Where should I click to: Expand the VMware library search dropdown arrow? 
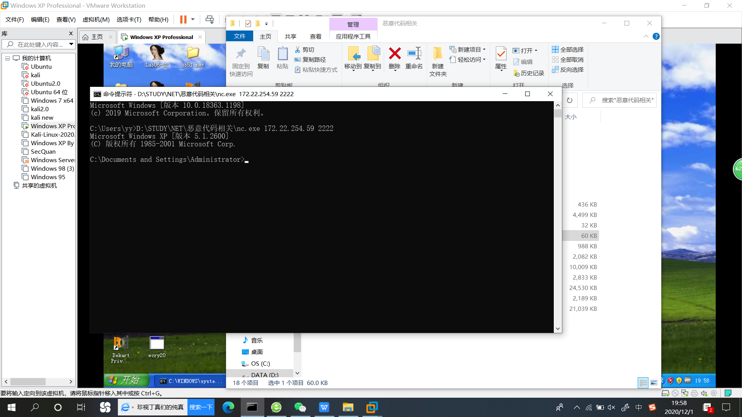pos(71,44)
